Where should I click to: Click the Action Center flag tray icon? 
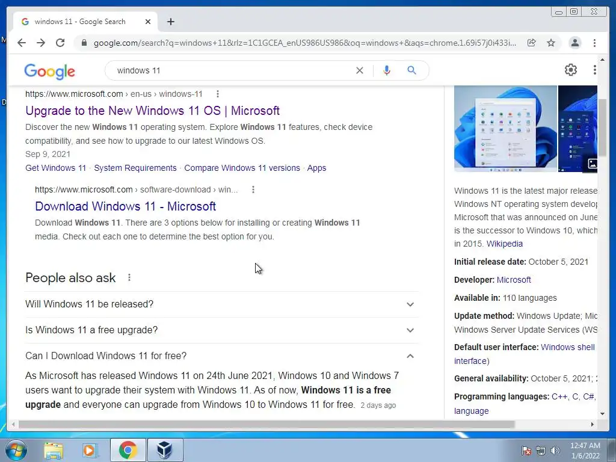tap(526, 451)
